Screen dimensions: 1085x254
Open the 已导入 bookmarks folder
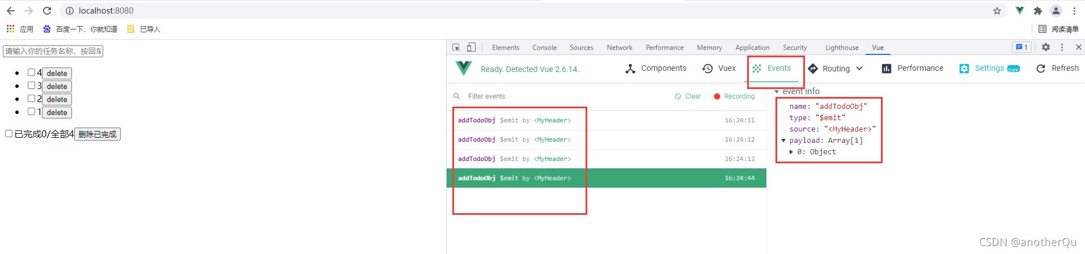click(144, 29)
